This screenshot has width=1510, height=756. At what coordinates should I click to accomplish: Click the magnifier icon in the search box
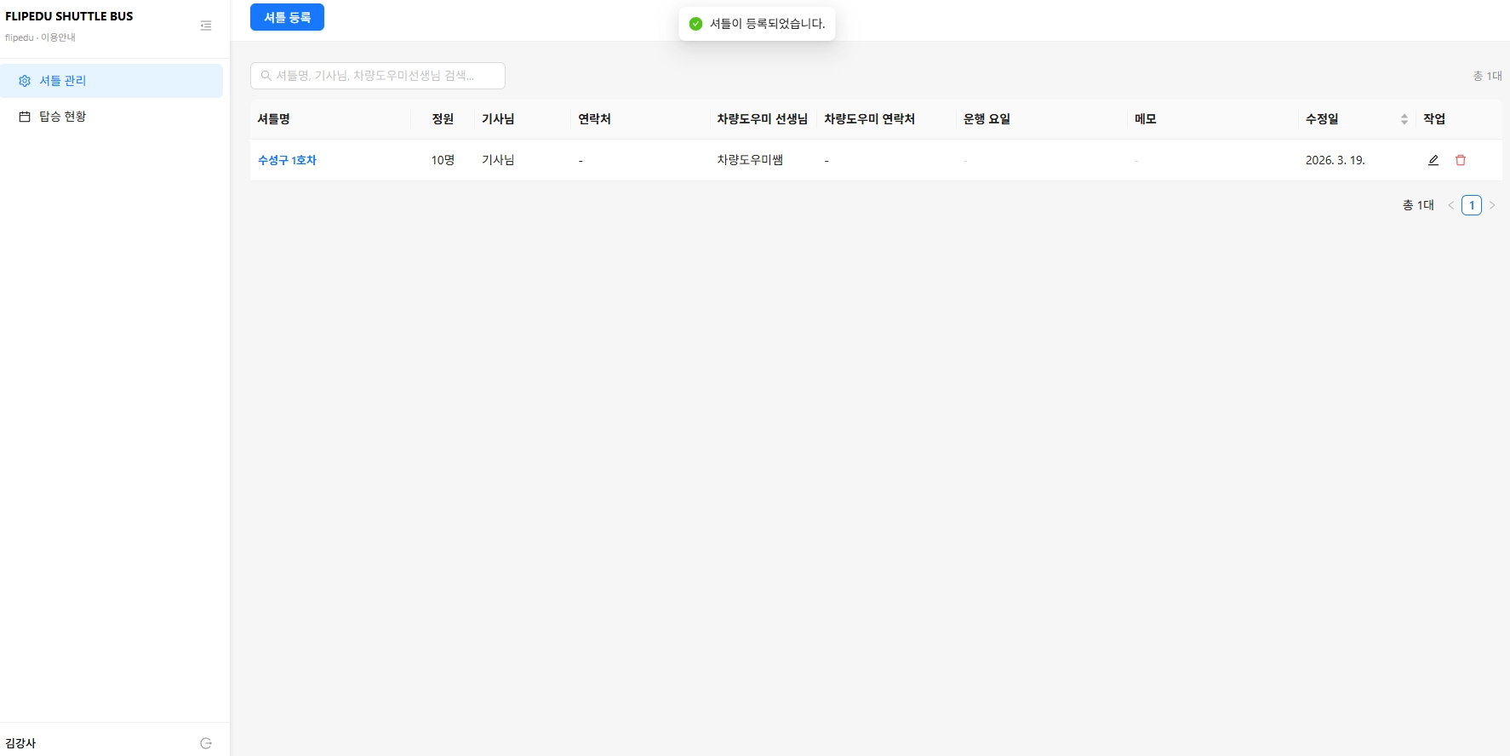coord(266,76)
